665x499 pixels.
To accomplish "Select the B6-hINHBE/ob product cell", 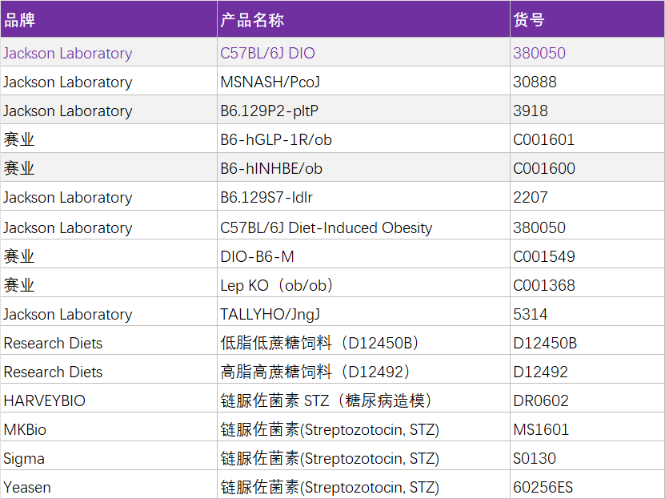I will 363,167.
